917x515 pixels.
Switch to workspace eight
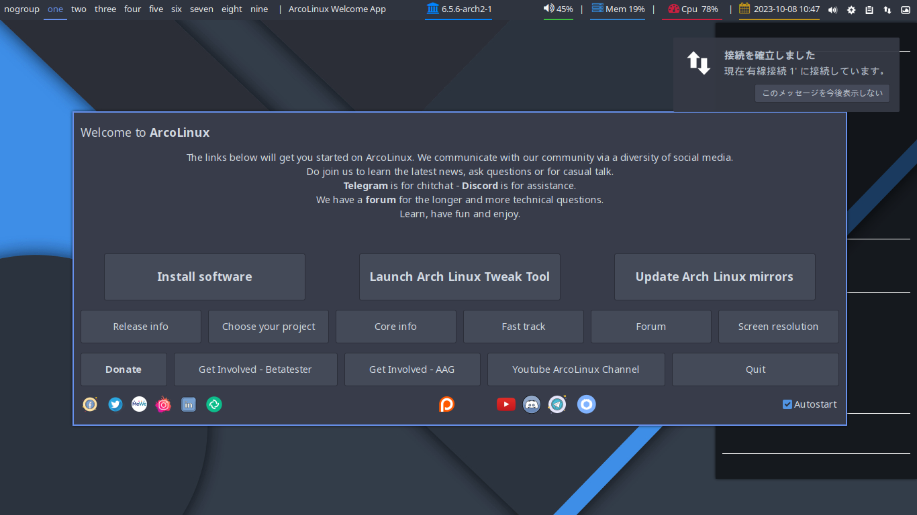point(232,9)
